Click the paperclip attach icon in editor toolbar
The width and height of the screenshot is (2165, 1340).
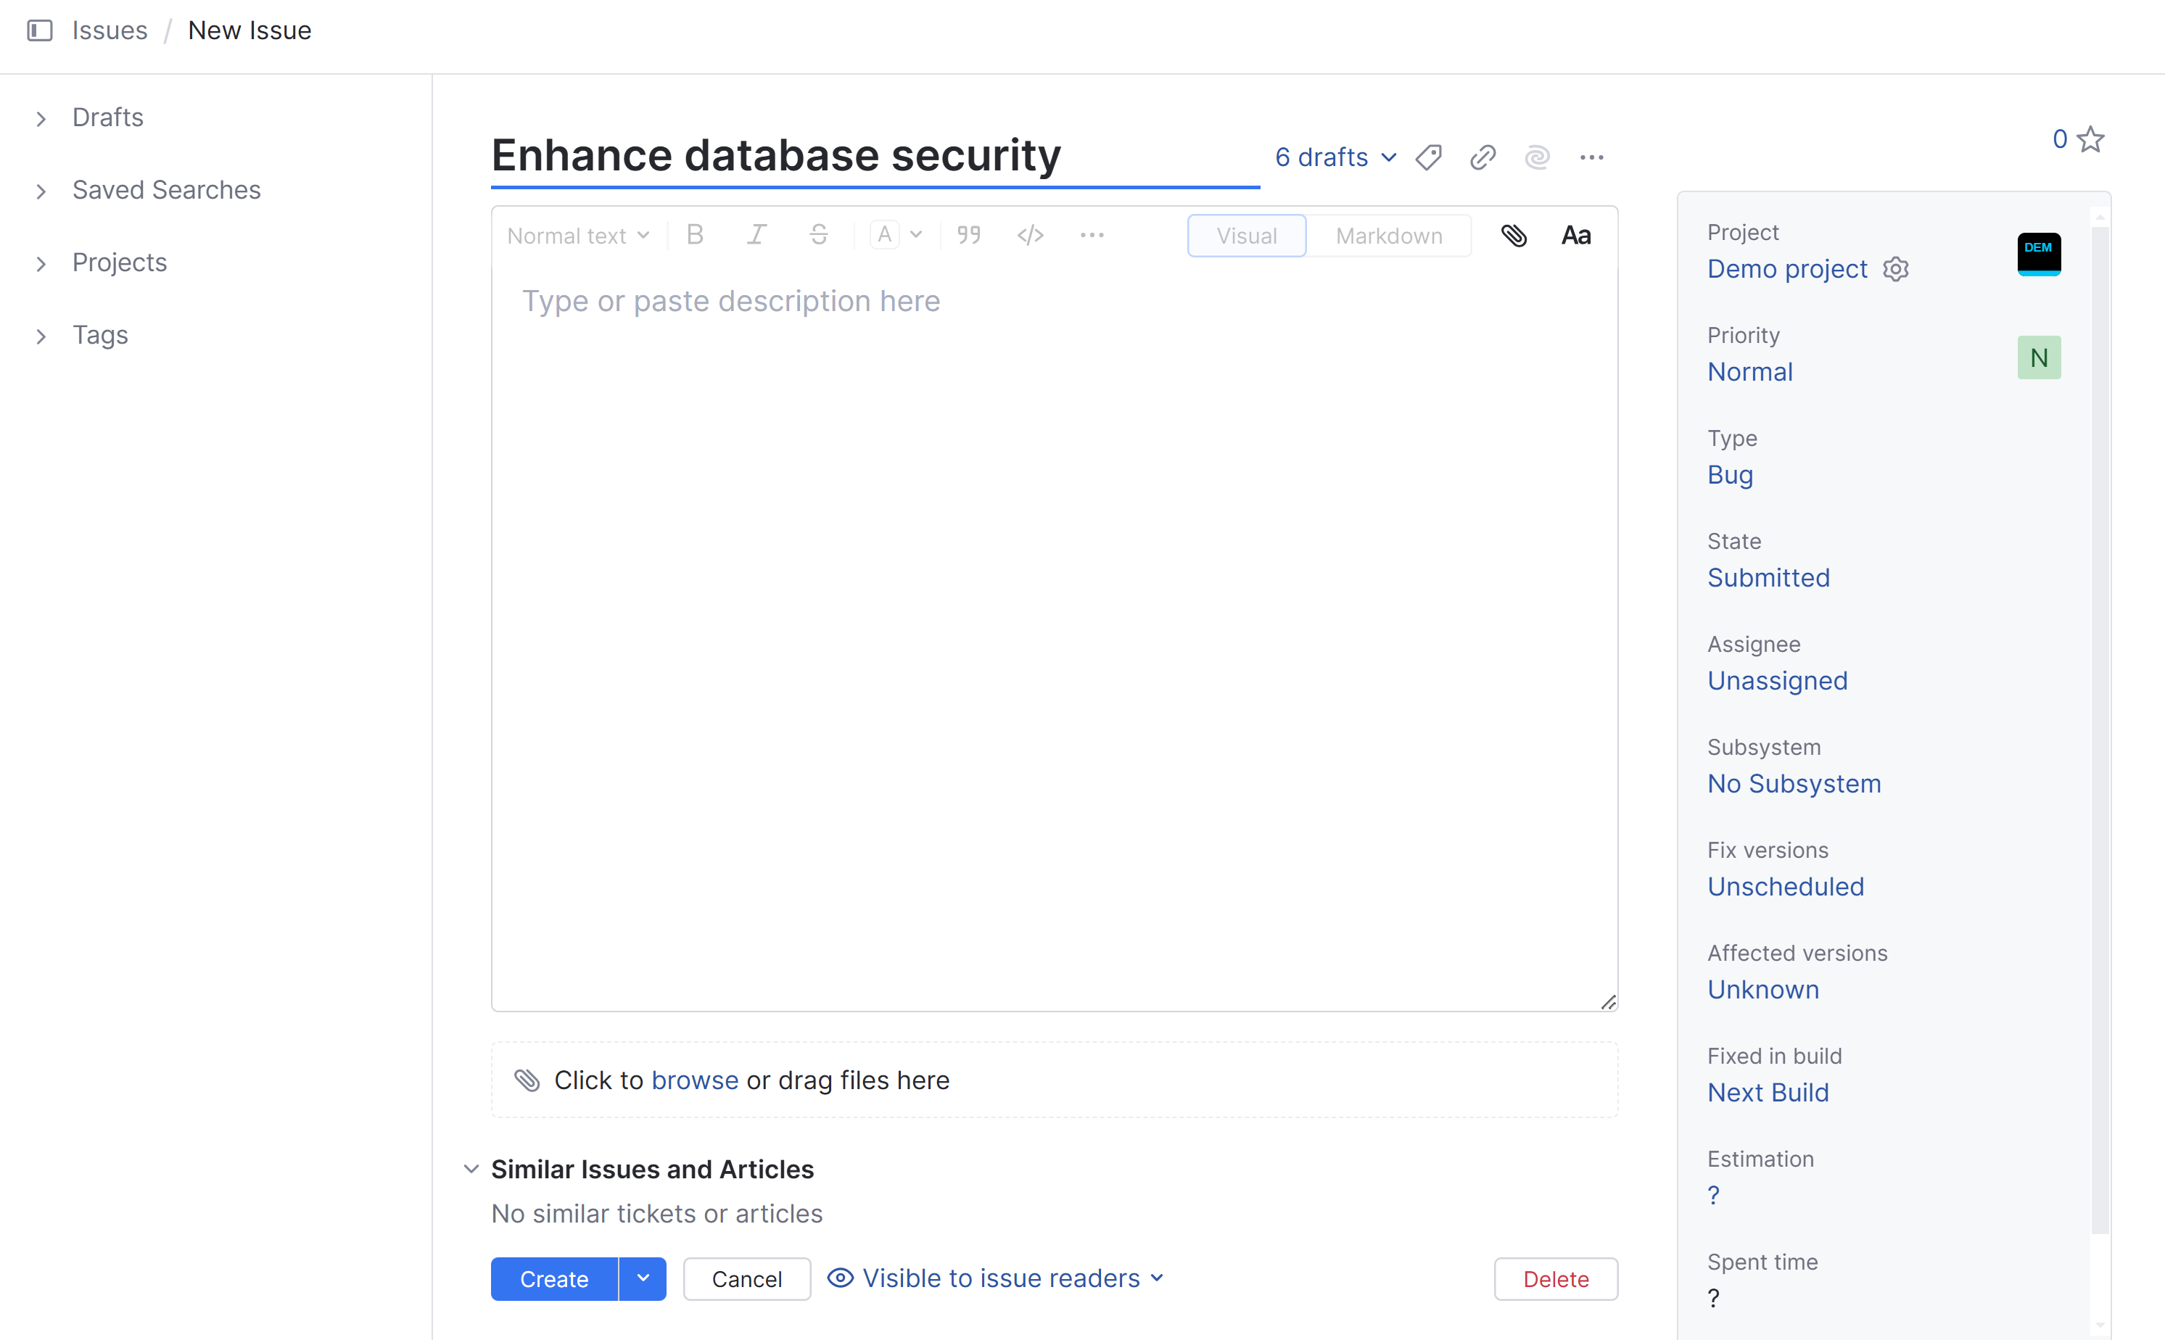click(1514, 236)
